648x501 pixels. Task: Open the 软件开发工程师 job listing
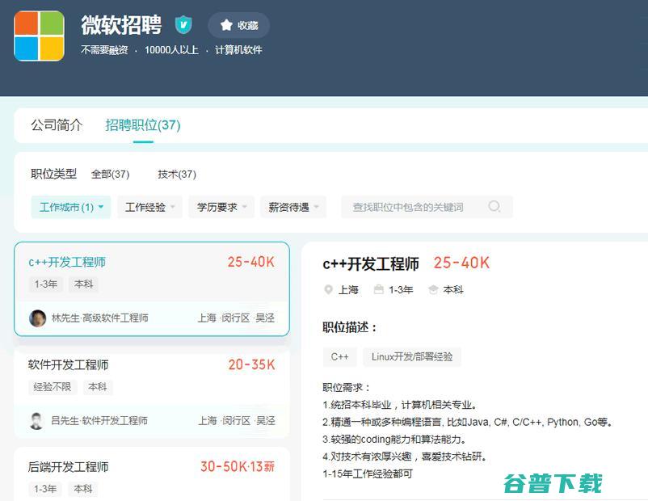(x=68, y=364)
